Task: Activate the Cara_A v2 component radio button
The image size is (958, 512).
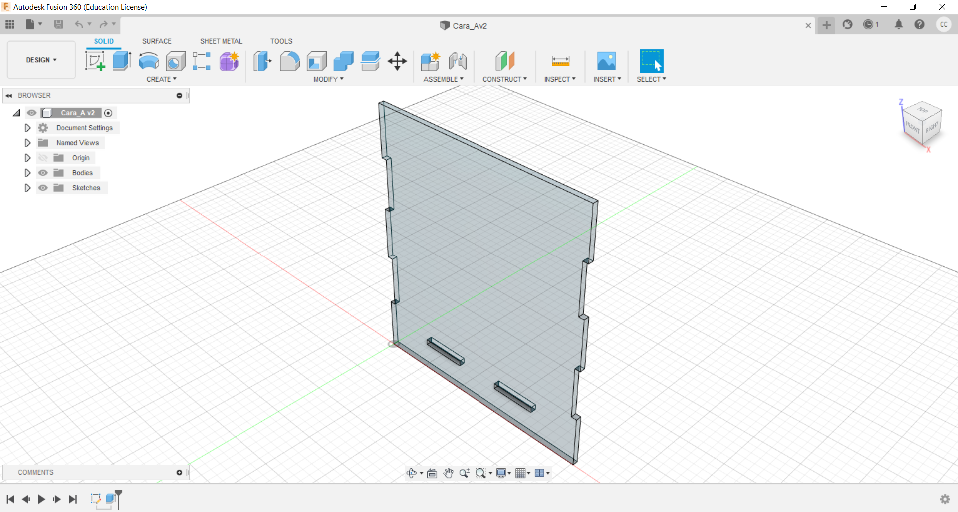Action: pos(108,113)
